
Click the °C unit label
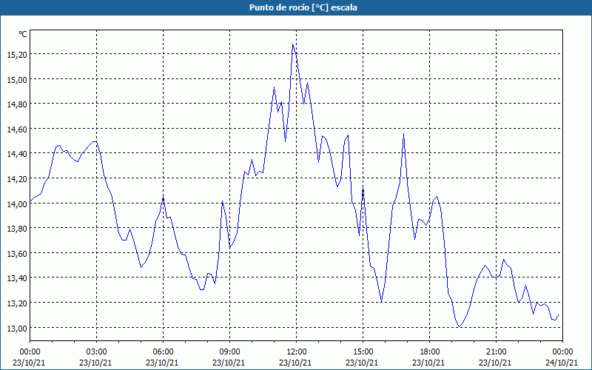[23, 34]
